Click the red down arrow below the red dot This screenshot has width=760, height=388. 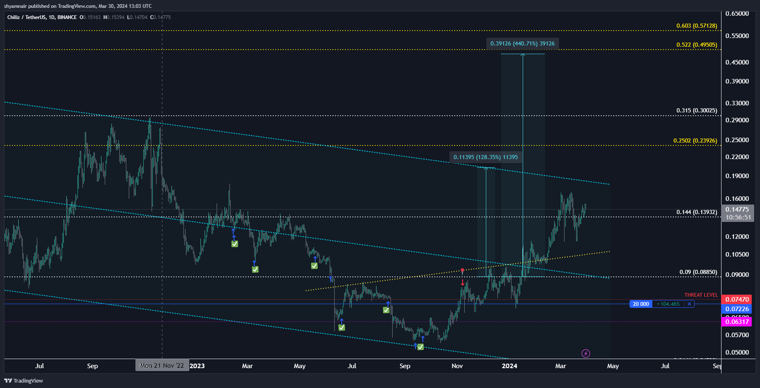[x=463, y=283]
